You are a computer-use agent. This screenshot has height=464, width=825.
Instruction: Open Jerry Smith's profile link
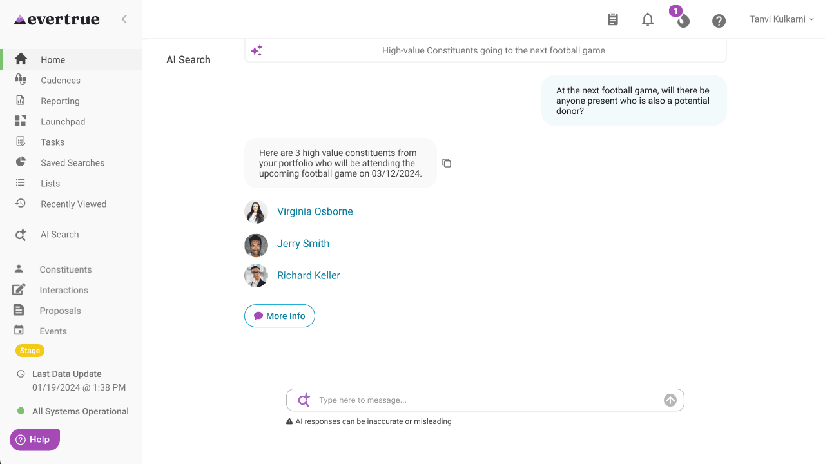point(303,244)
